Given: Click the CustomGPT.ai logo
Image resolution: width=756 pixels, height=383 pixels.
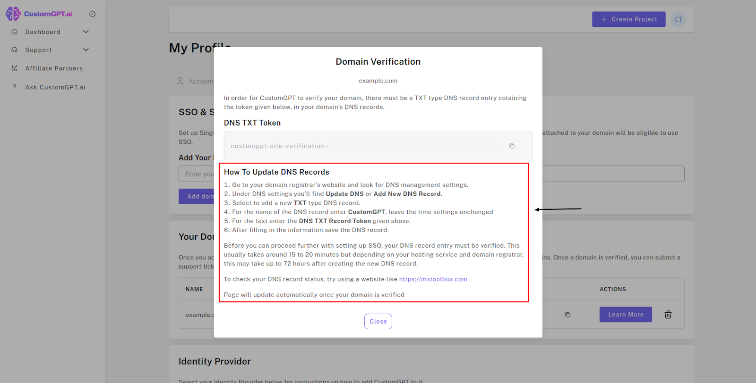Looking at the screenshot, I should 39,14.
